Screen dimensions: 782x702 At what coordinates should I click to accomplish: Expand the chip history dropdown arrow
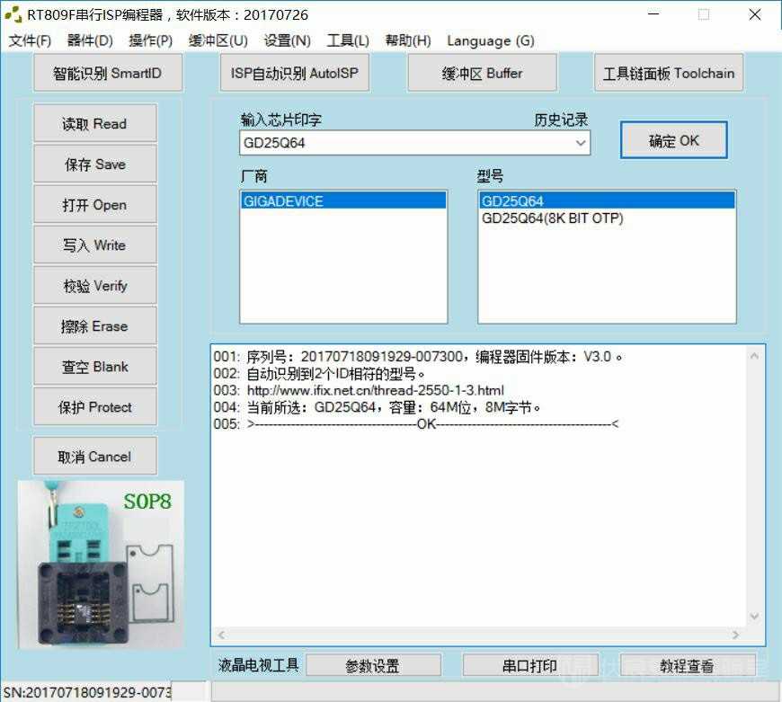[580, 143]
